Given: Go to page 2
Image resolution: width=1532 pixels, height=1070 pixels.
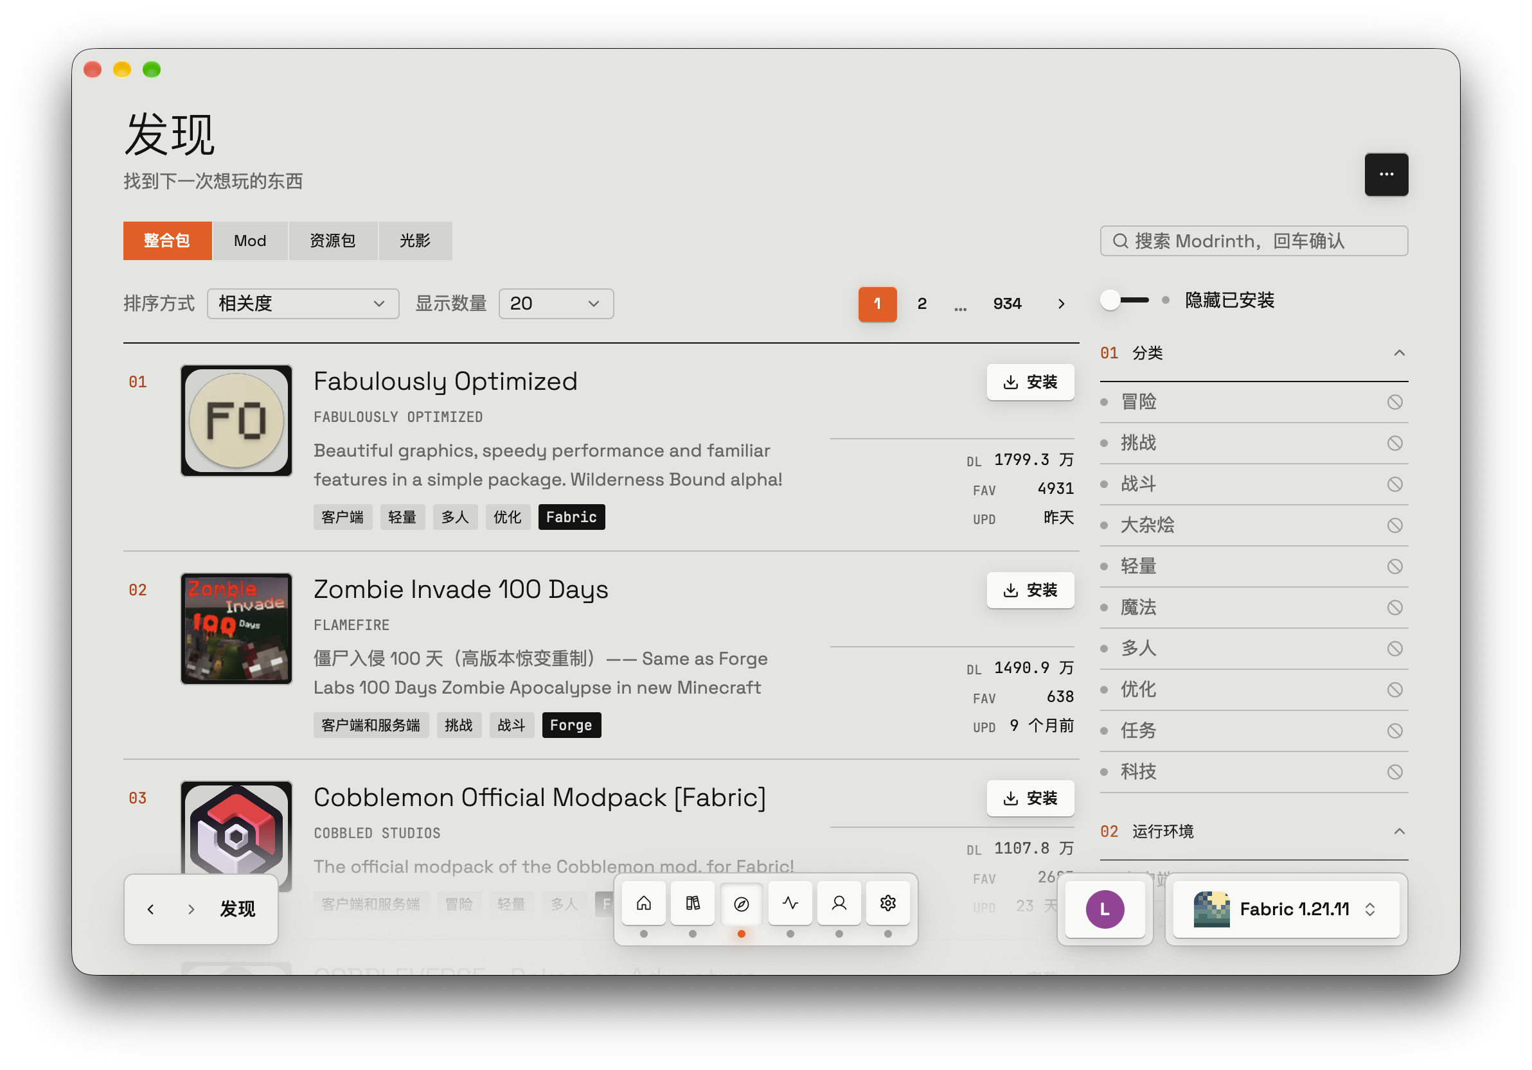Looking at the screenshot, I should 922,304.
